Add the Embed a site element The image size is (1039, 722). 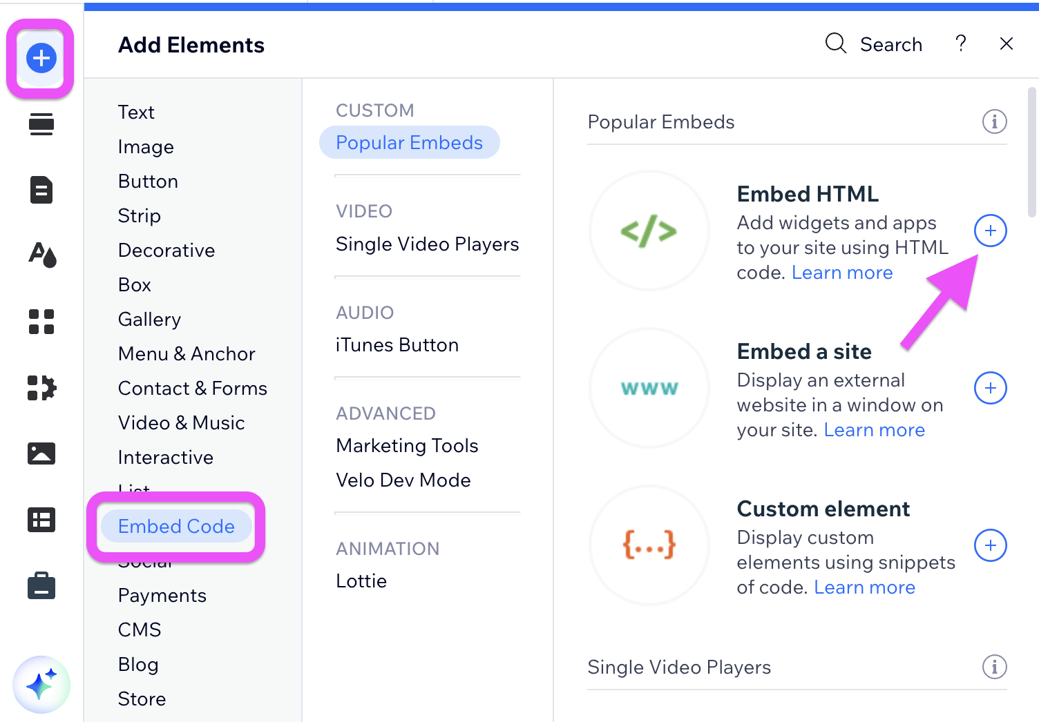click(x=990, y=388)
